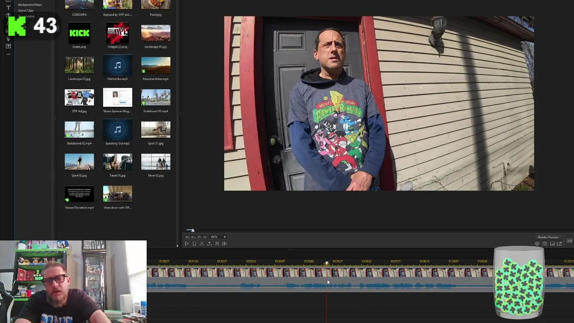Screen dimensions: 574x323
Task: Select the Skateboard 02.mp4 clip
Action: 79,130
